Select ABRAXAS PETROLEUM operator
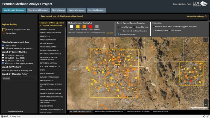 pos(48,29)
